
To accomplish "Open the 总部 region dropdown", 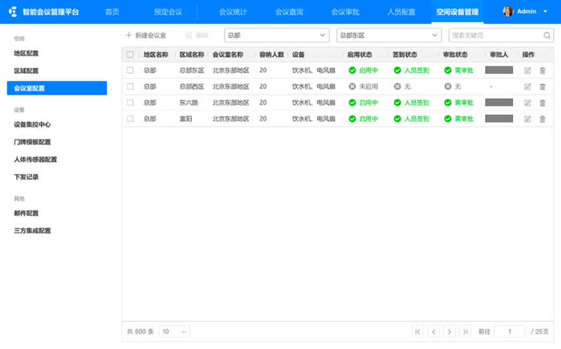I will [276, 36].
